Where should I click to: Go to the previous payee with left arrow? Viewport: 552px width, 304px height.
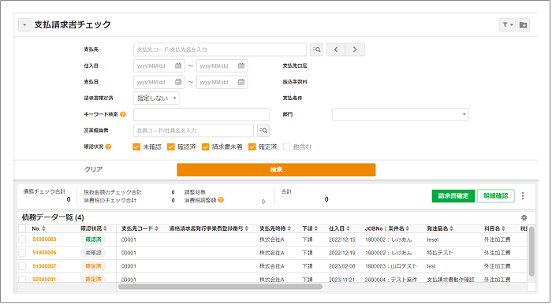click(336, 50)
